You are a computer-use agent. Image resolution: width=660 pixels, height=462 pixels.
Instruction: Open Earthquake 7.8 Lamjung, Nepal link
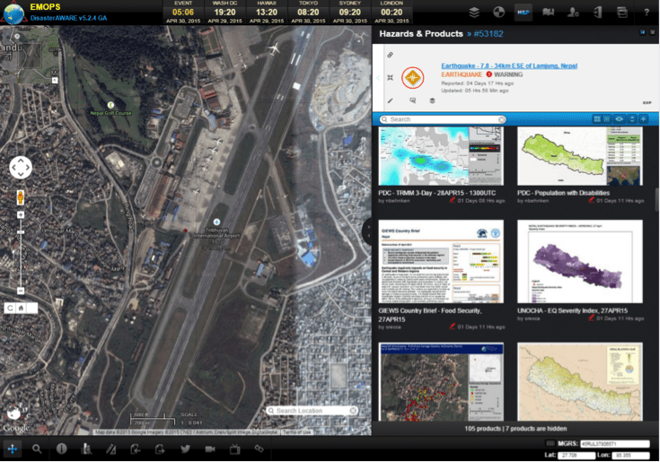[x=507, y=65]
